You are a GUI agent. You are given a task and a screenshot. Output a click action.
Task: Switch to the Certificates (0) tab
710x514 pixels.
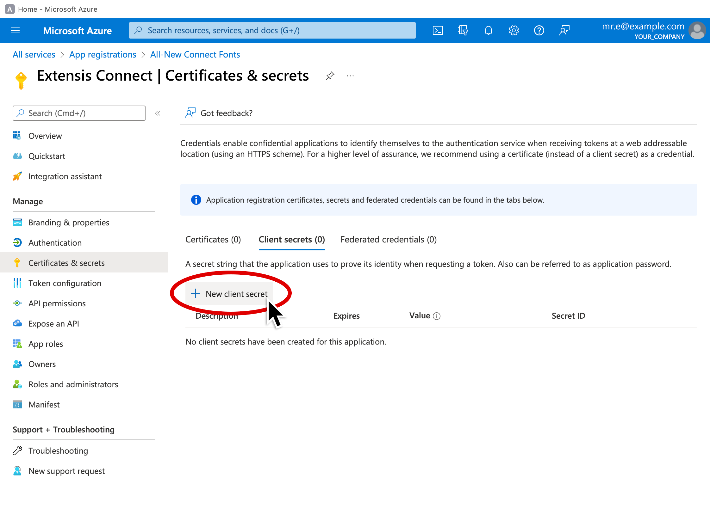coord(213,240)
